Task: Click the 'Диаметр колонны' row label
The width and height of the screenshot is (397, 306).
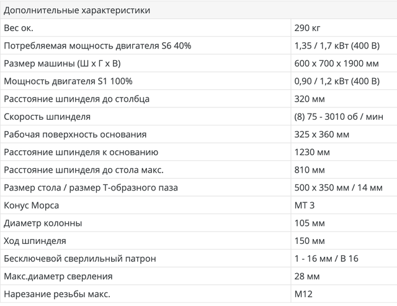Action: point(43,223)
